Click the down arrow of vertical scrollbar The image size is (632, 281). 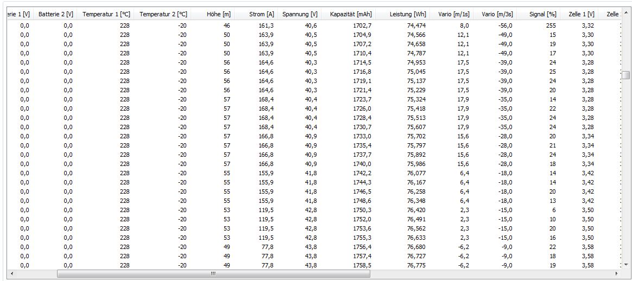click(x=626, y=264)
